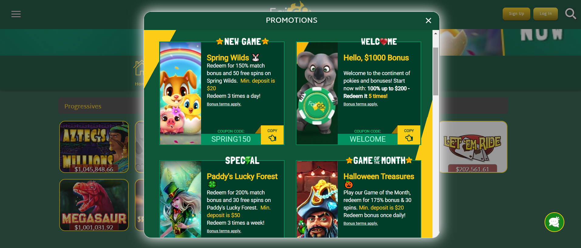
Task: Open the hamburger menu icon
Action: [x=16, y=14]
